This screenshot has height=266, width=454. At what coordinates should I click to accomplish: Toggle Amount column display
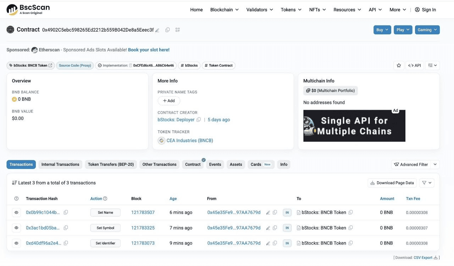click(387, 199)
